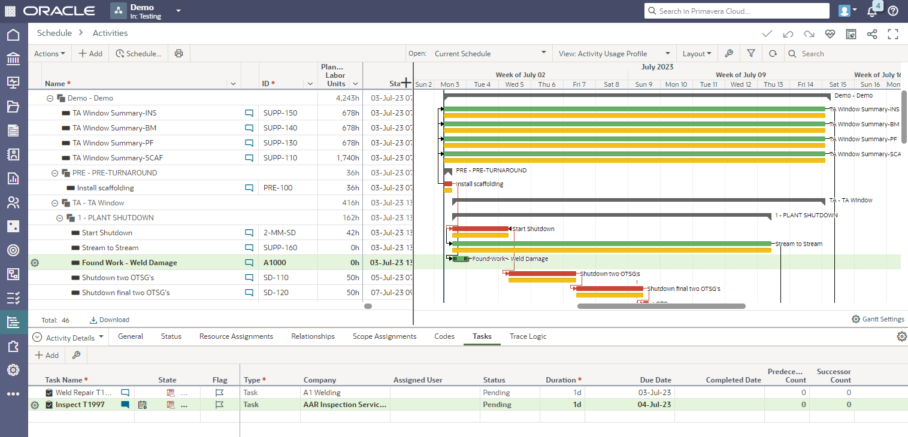This screenshot has height=437, width=908.
Task: Collapse the Activity Details panel
Action: pyautogui.click(x=37, y=338)
